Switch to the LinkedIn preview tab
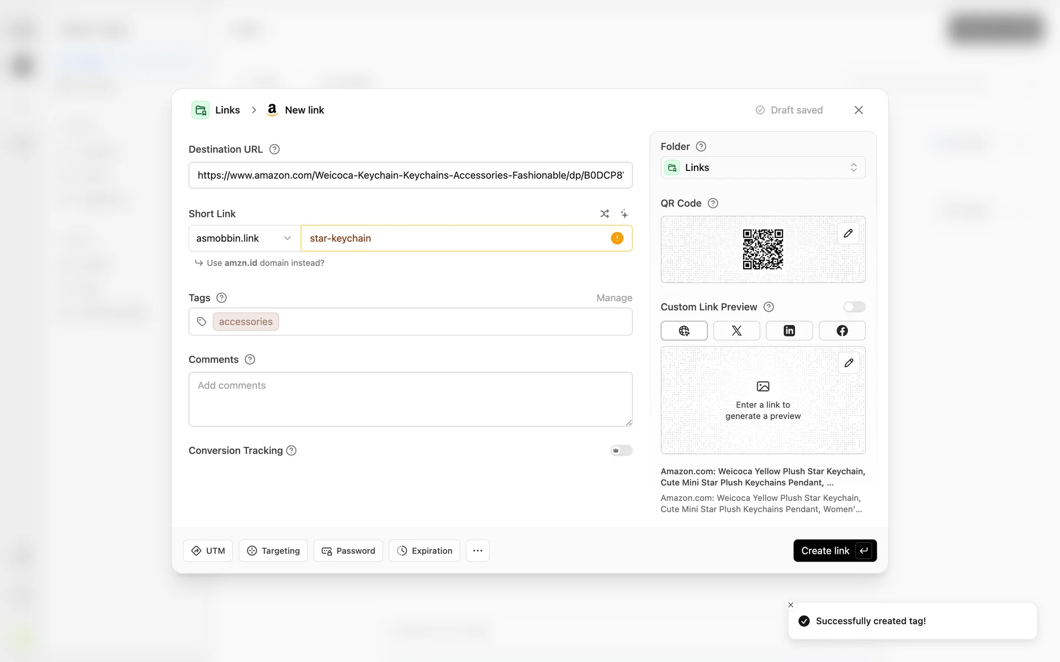Image resolution: width=1060 pixels, height=662 pixels. (789, 330)
